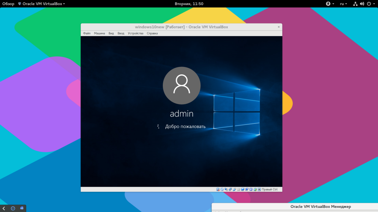Open the Обзор activities overview
The height and width of the screenshot is (212, 378).
tap(8, 4)
